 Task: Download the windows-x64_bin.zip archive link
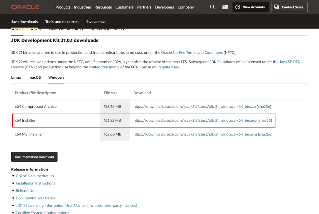click(194, 107)
